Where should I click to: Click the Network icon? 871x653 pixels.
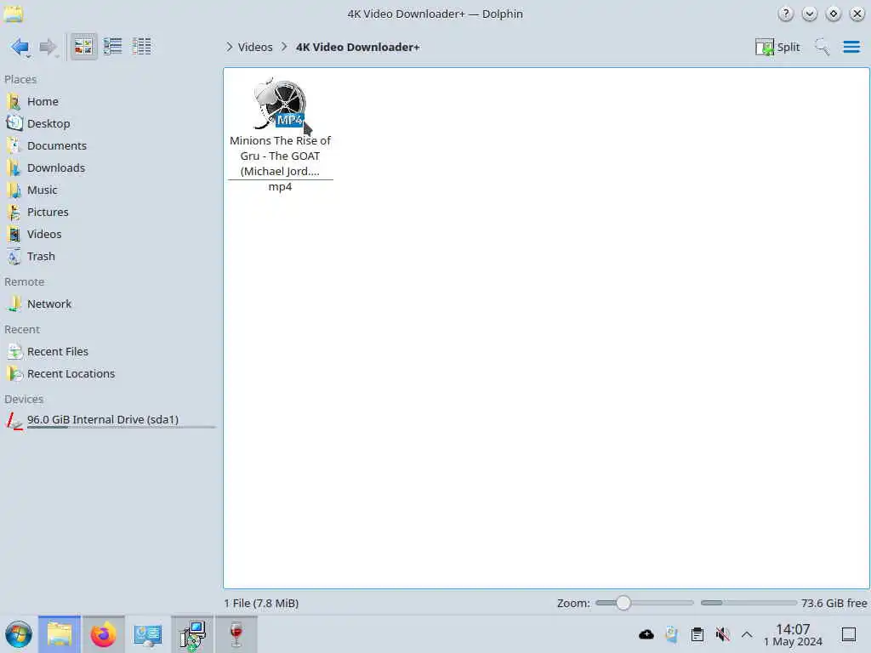tap(14, 304)
